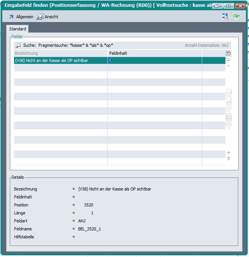The image size is (249, 257).
Task: Click the filter funnel icon
Action: pyautogui.click(x=229, y=126)
